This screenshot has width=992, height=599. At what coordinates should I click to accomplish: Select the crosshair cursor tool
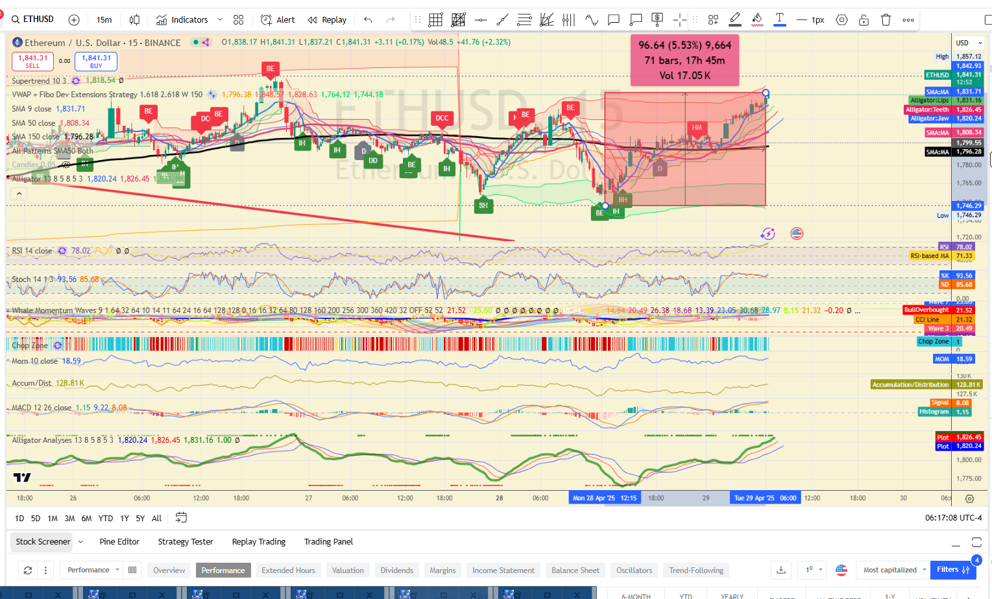click(x=679, y=20)
